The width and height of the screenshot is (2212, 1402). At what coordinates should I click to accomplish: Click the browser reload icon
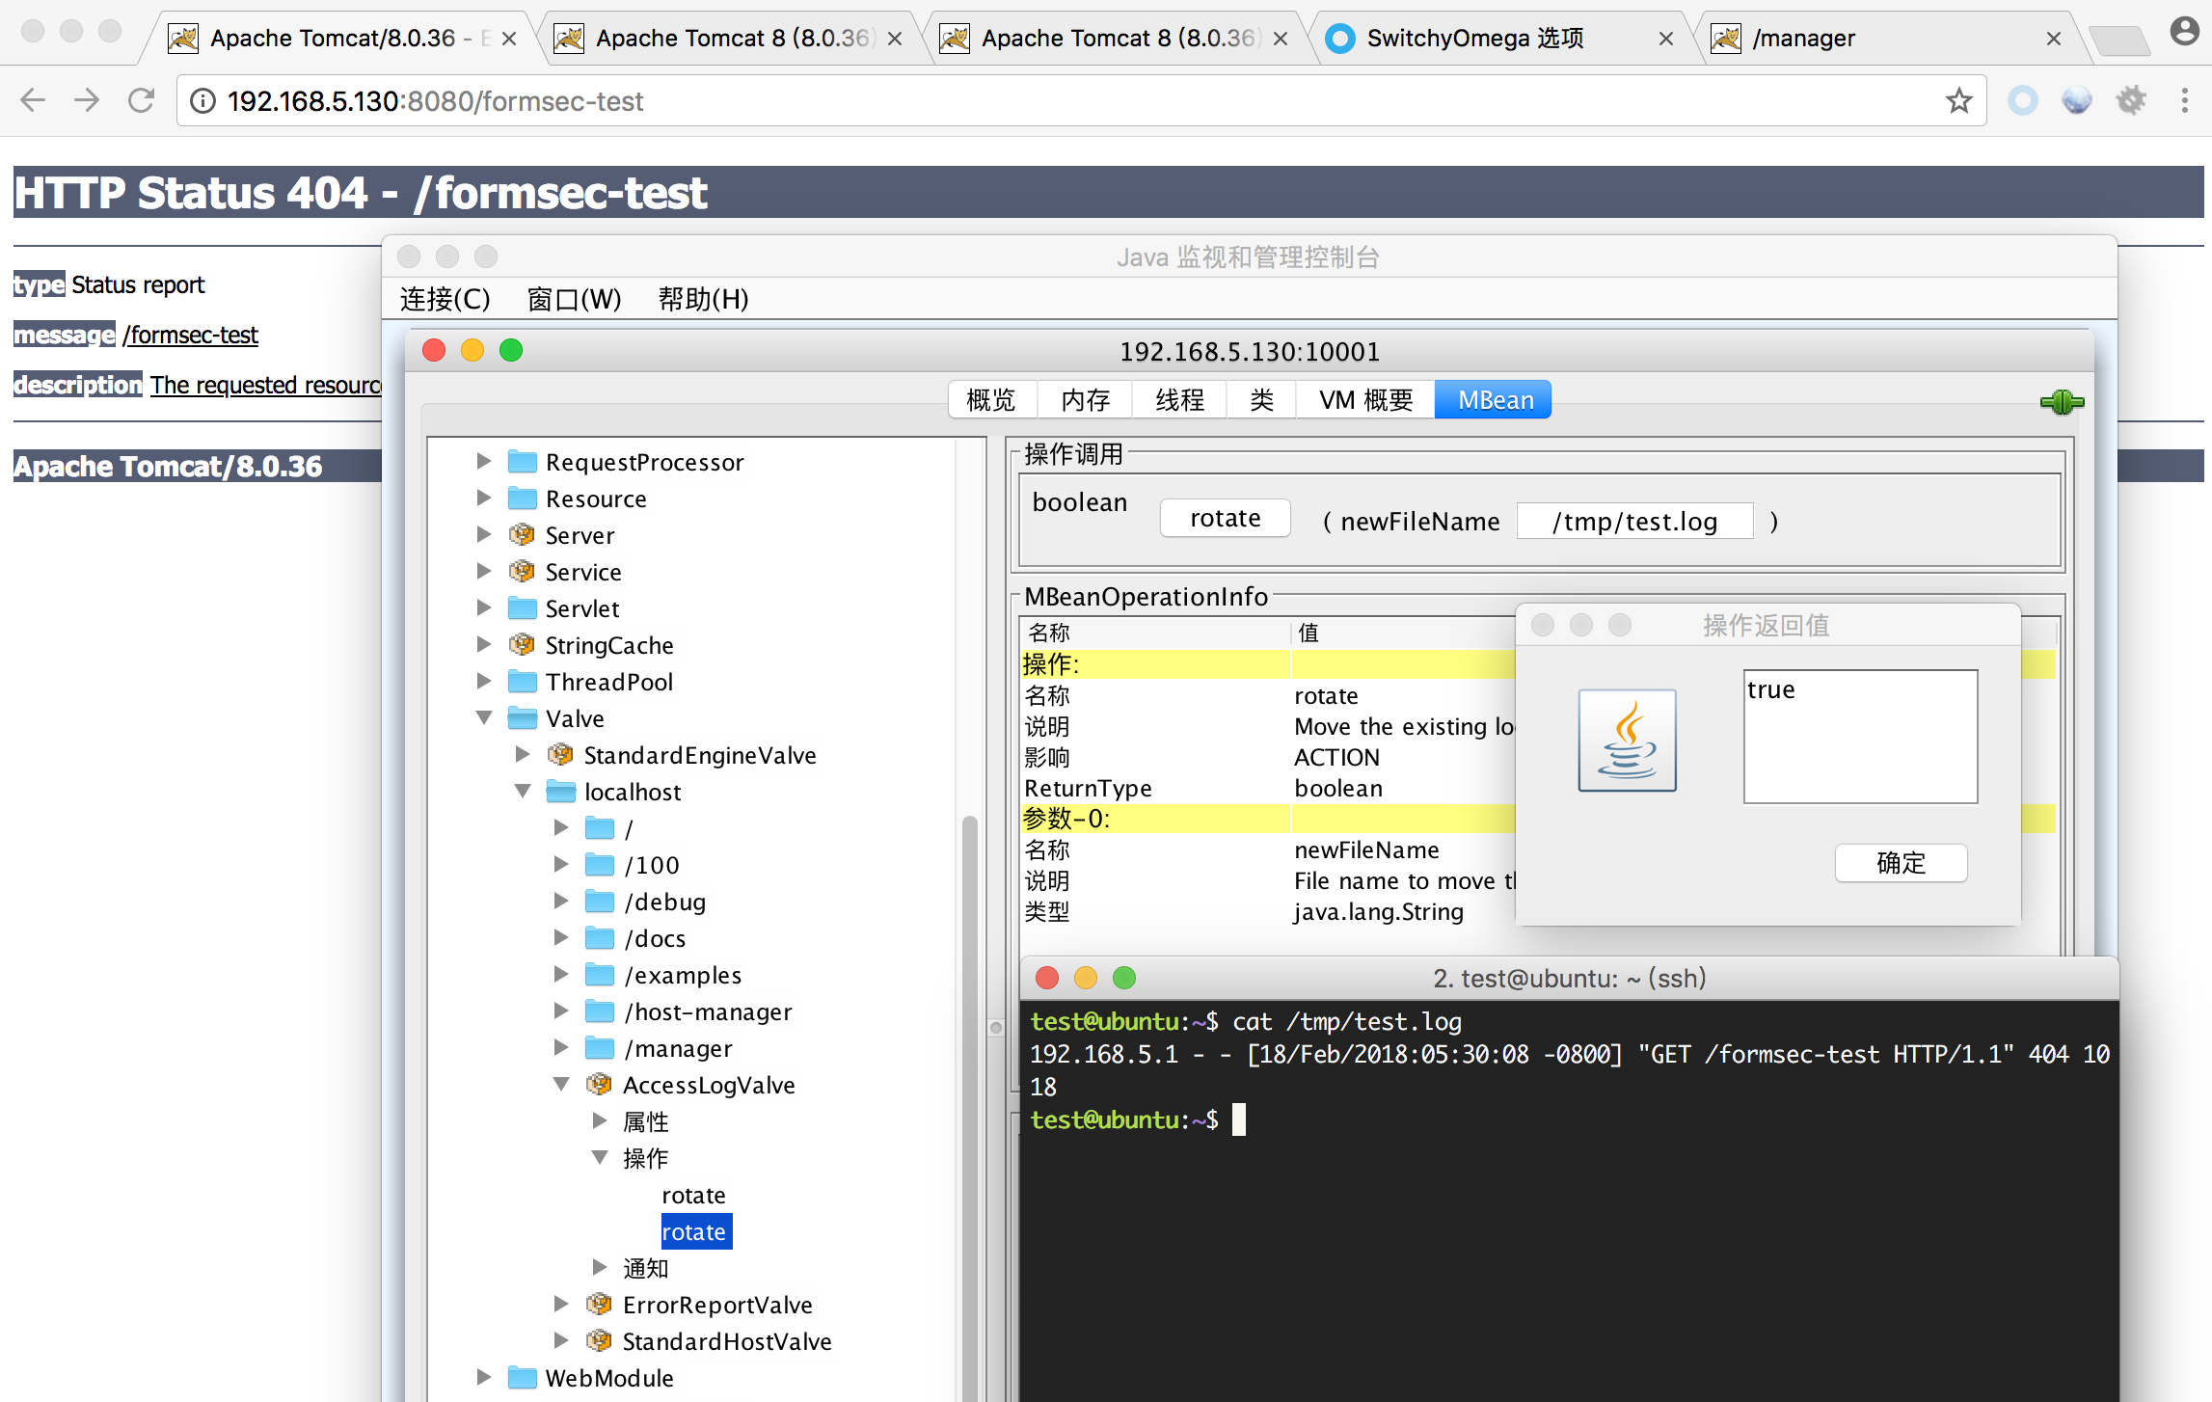point(142,100)
